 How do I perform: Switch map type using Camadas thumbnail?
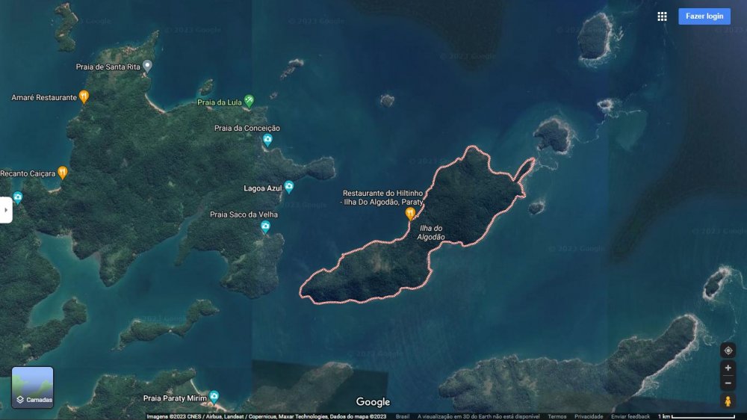pyautogui.click(x=32, y=387)
